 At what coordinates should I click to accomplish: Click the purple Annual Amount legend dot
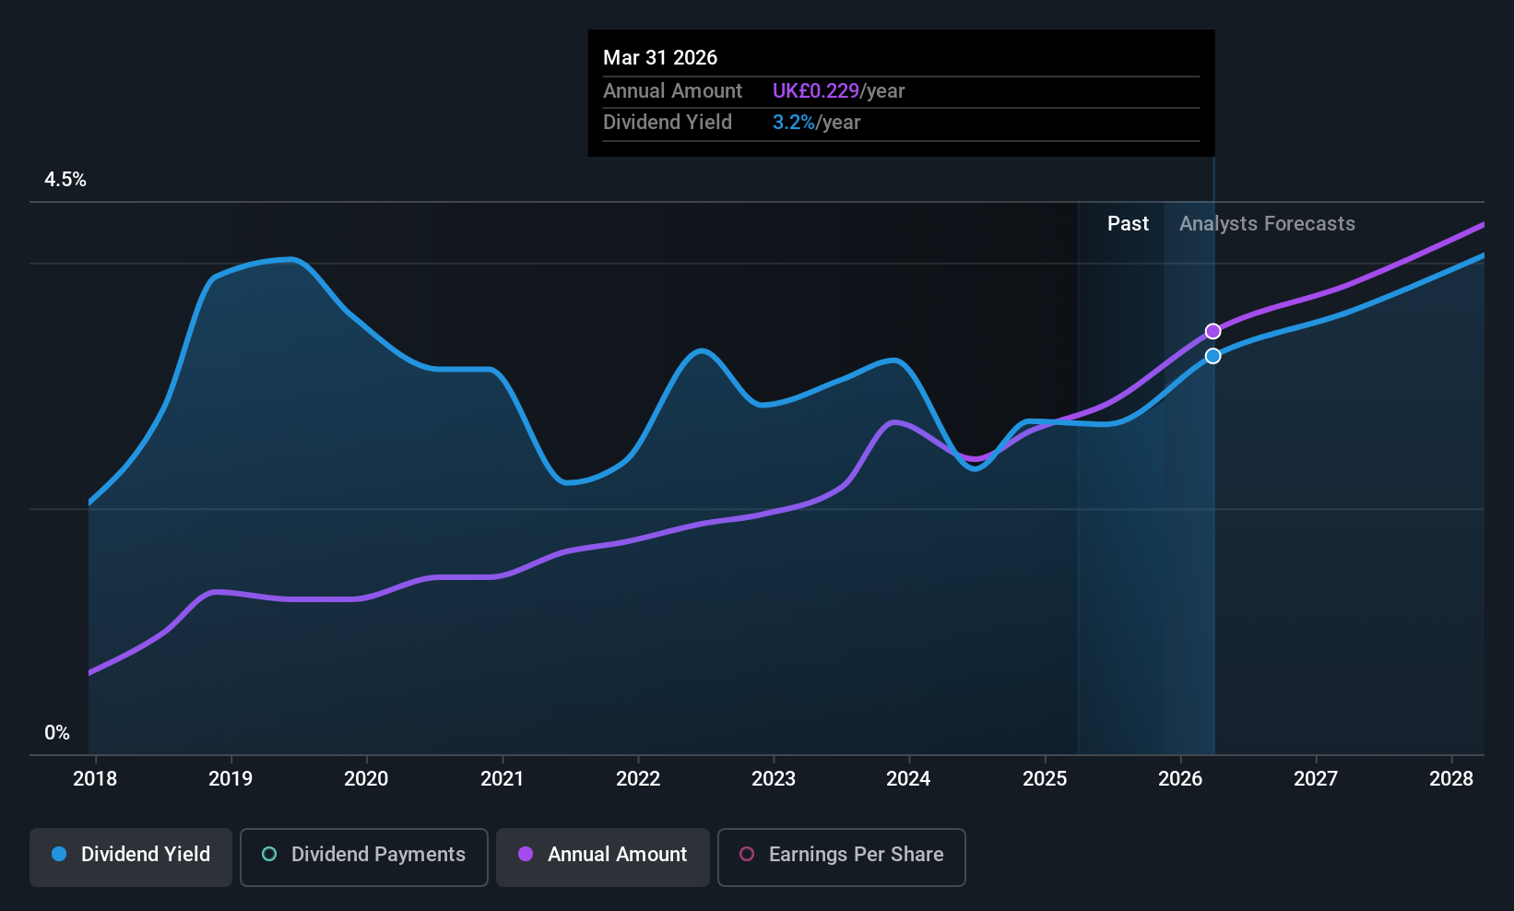pyautogui.click(x=526, y=854)
